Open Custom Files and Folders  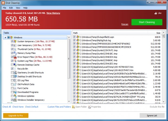pyautogui.click(x=59, y=107)
